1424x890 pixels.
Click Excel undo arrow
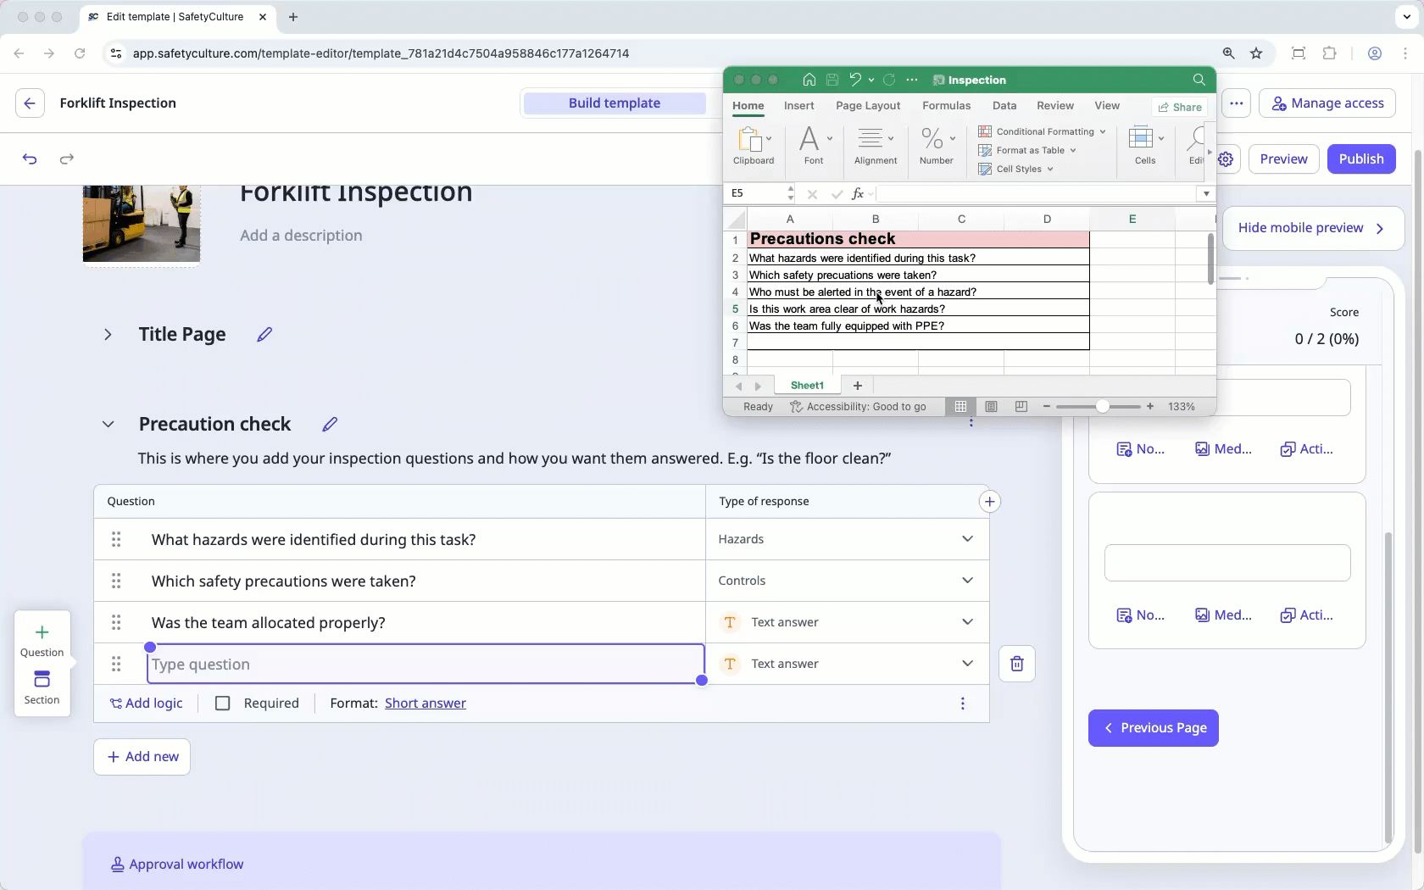855,80
